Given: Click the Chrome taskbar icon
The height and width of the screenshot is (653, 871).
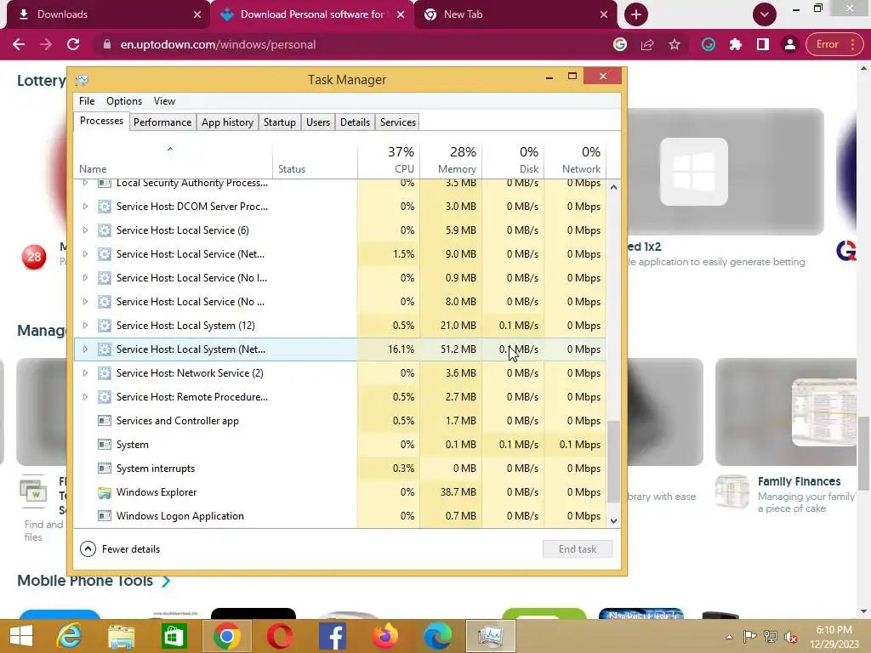Looking at the screenshot, I should (x=226, y=636).
